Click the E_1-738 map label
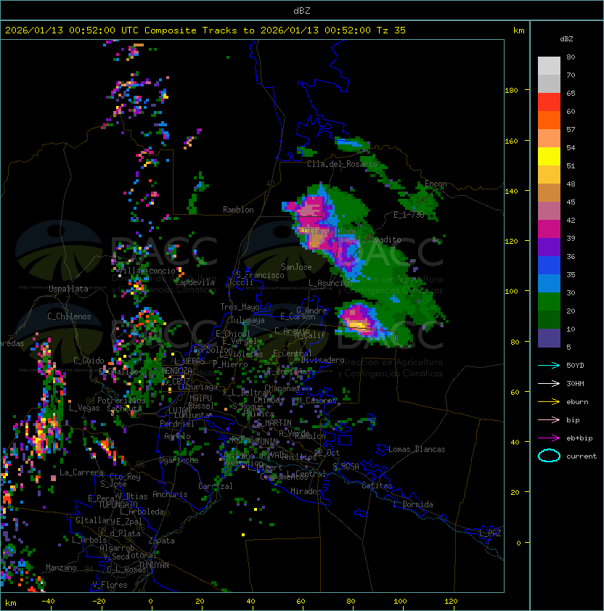Viewport: 604px width, 611px height. coord(409,215)
